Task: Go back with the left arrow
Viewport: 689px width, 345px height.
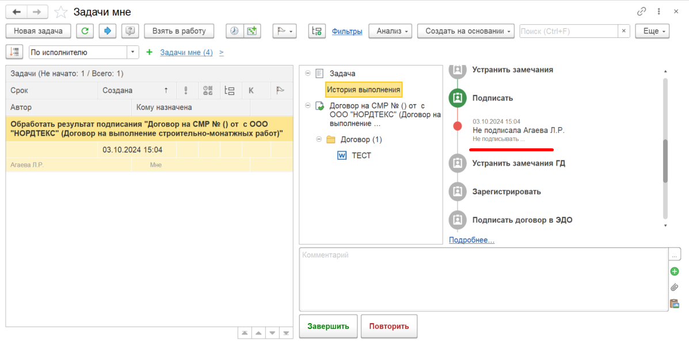Action: pyautogui.click(x=17, y=12)
